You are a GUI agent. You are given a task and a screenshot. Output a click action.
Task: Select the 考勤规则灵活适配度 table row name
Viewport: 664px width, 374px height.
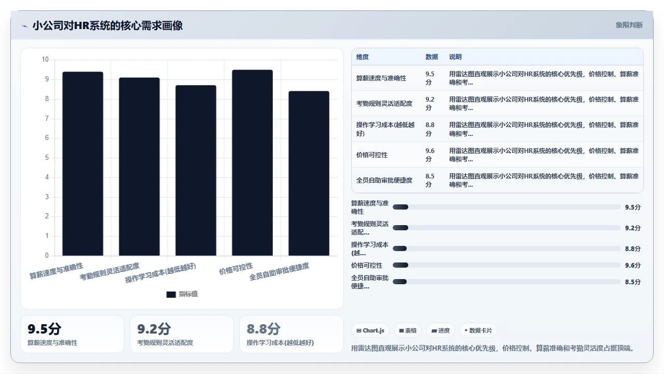coord(384,104)
